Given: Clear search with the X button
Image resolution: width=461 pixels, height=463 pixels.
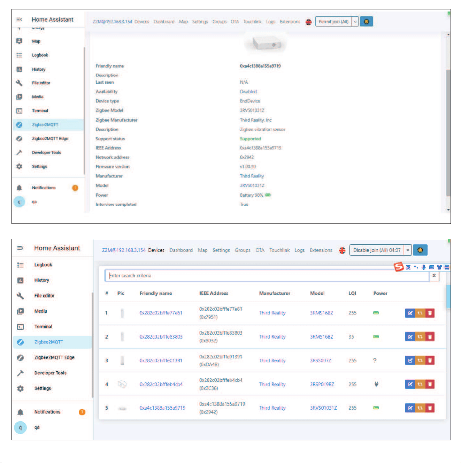Looking at the screenshot, I should point(434,275).
